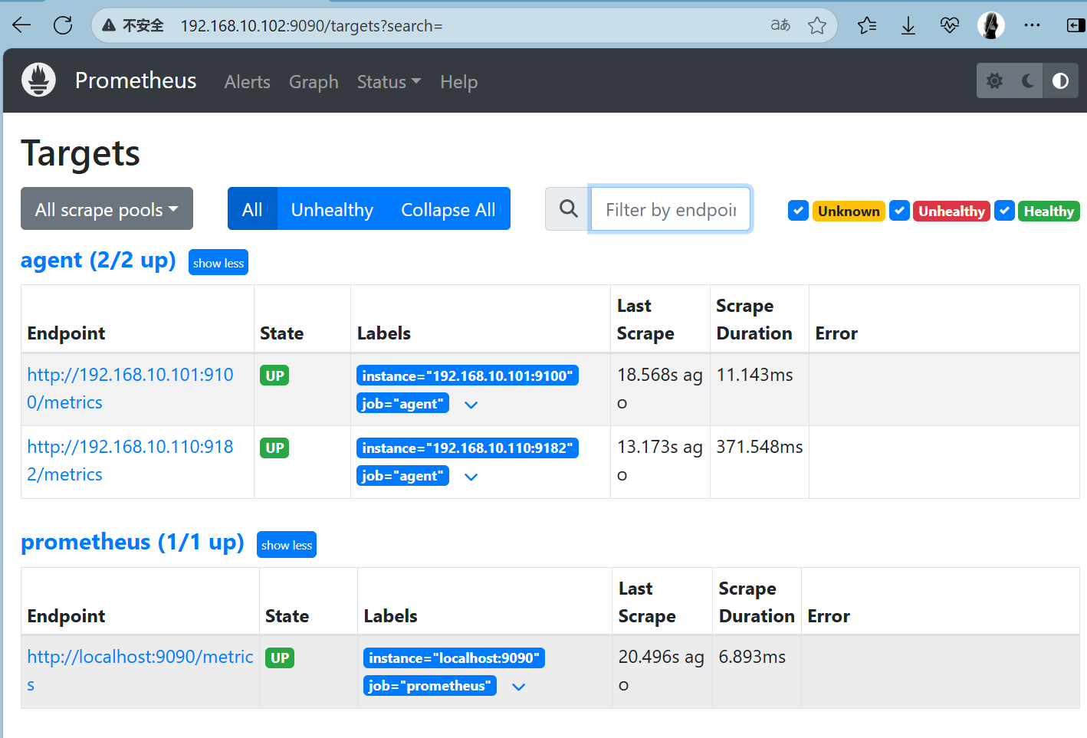Switch to light theme contrast icon
The width and height of the screenshot is (1087, 738).
[1061, 80]
